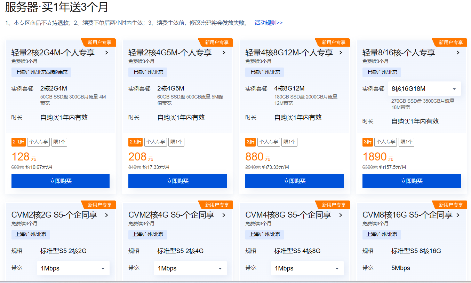
Task: Click chevron arrow beside 轻量4核8G12M-个人专享
Action: pyautogui.click(x=341, y=53)
